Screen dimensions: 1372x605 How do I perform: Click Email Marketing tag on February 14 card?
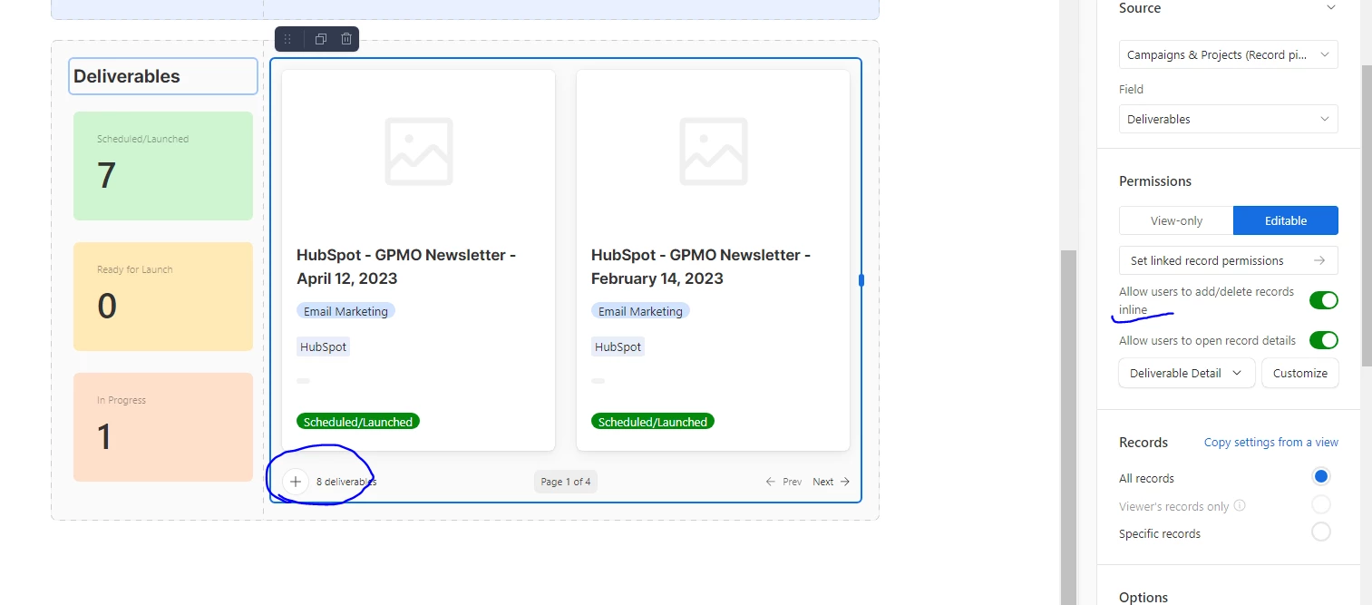tap(640, 311)
